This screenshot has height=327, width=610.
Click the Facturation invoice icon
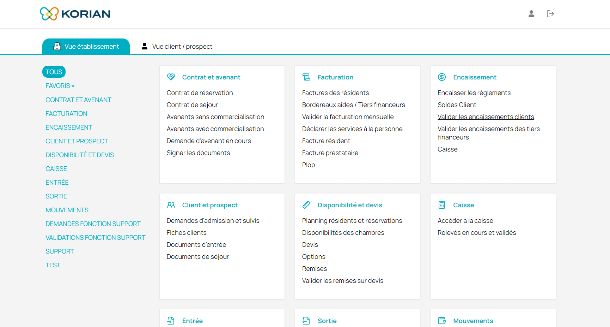click(306, 77)
